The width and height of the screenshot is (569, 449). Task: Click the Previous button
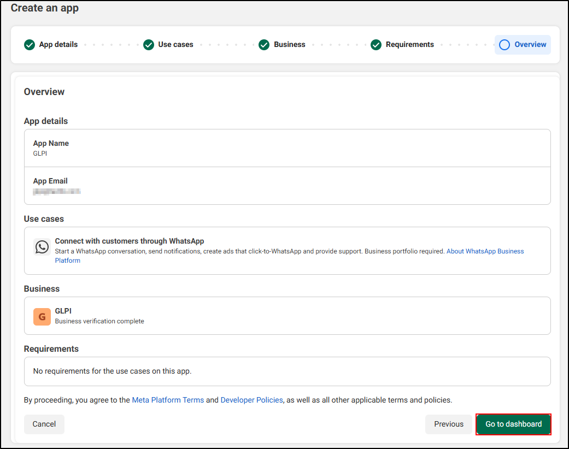tap(449, 424)
